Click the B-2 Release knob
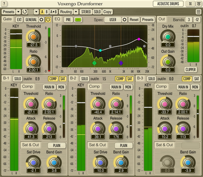The height and width of the screenshot is (177, 203). tap(116, 129)
